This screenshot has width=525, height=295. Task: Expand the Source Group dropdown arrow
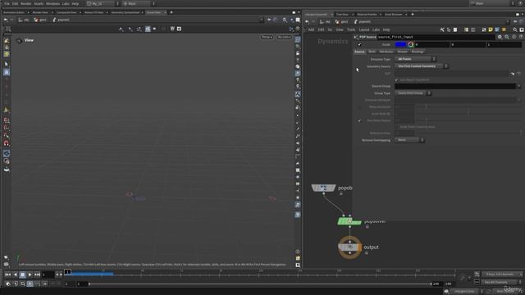coord(519,86)
